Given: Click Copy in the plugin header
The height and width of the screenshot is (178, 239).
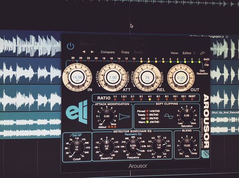Looking at the screenshot, I should (x=125, y=52).
